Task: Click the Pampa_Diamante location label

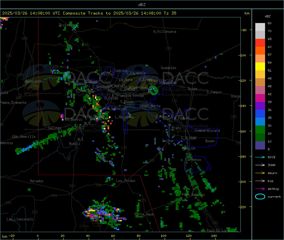Action: (x=13, y=102)
